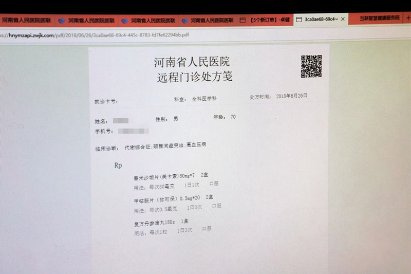The image size is (411, 274).
Task: Click the date 2018年6月26日
Action: point(291,96)
